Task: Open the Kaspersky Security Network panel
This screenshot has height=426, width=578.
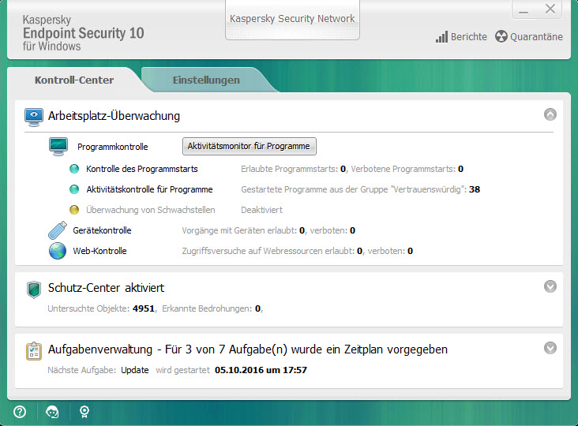Action: pyautogui.click(x=292, y=19)
